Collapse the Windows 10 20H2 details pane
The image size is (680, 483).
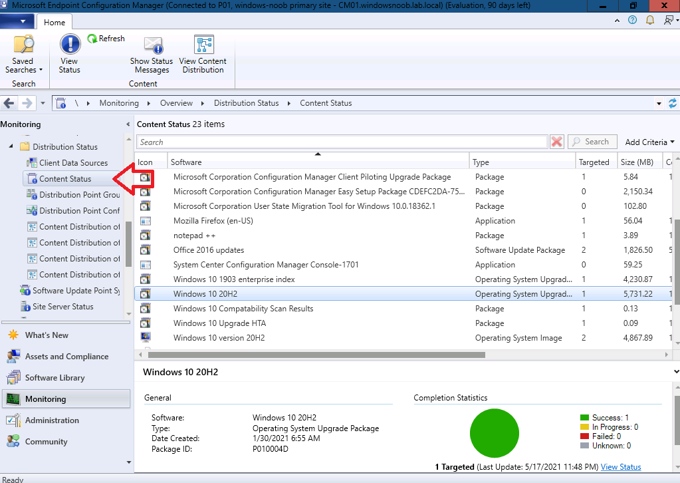pyautogui.click(x=675, y=372)
